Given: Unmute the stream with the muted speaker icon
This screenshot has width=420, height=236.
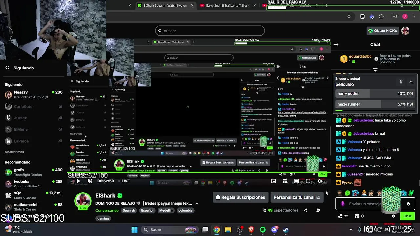Looking at the screenshot, I should [x=90, y=181].
